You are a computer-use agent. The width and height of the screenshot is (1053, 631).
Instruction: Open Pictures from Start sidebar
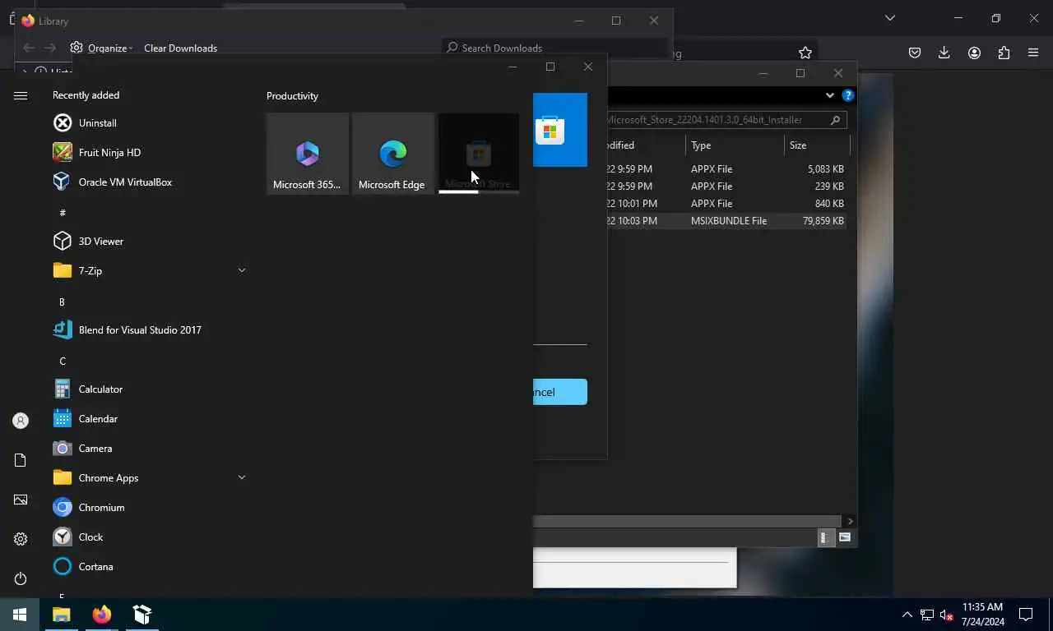21,500
